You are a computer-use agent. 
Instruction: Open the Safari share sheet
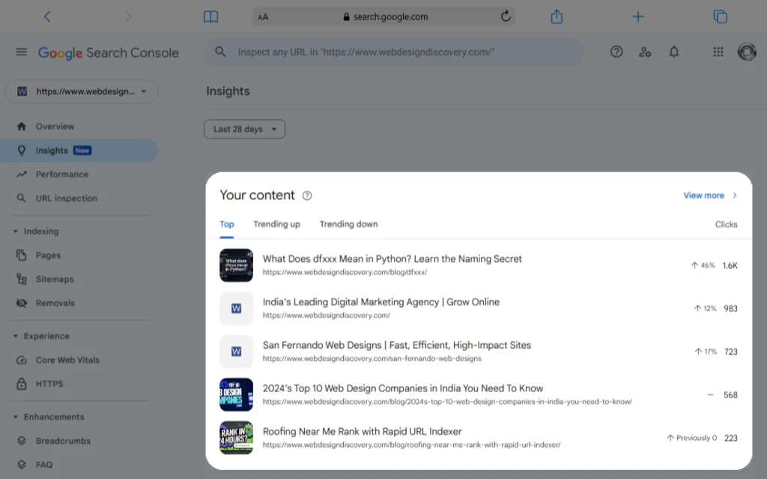[557, 16]
